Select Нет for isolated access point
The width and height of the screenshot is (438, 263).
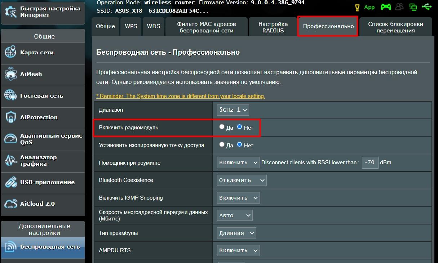[239, 144]
